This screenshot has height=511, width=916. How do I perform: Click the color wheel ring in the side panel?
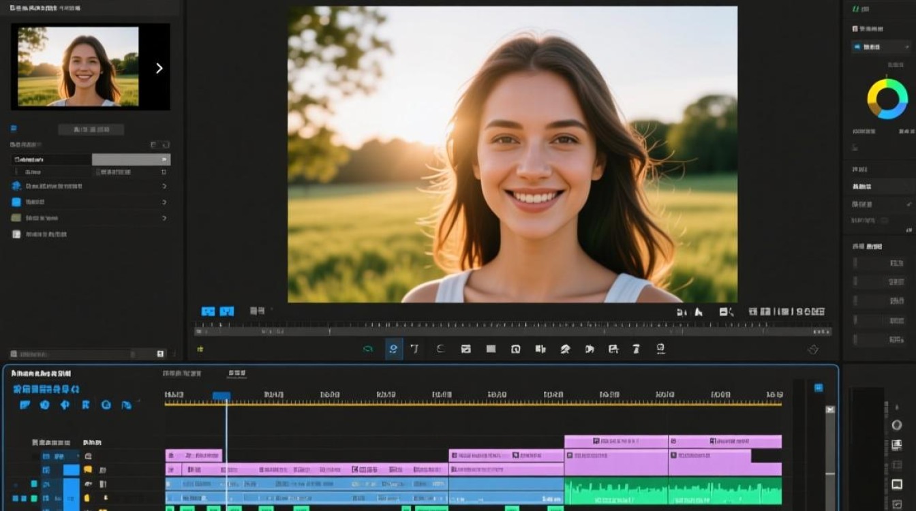(887, 99)
